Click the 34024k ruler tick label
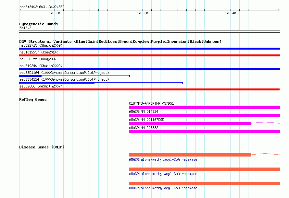The height and width of the screenshot is (198, 289). click(230, 13)
